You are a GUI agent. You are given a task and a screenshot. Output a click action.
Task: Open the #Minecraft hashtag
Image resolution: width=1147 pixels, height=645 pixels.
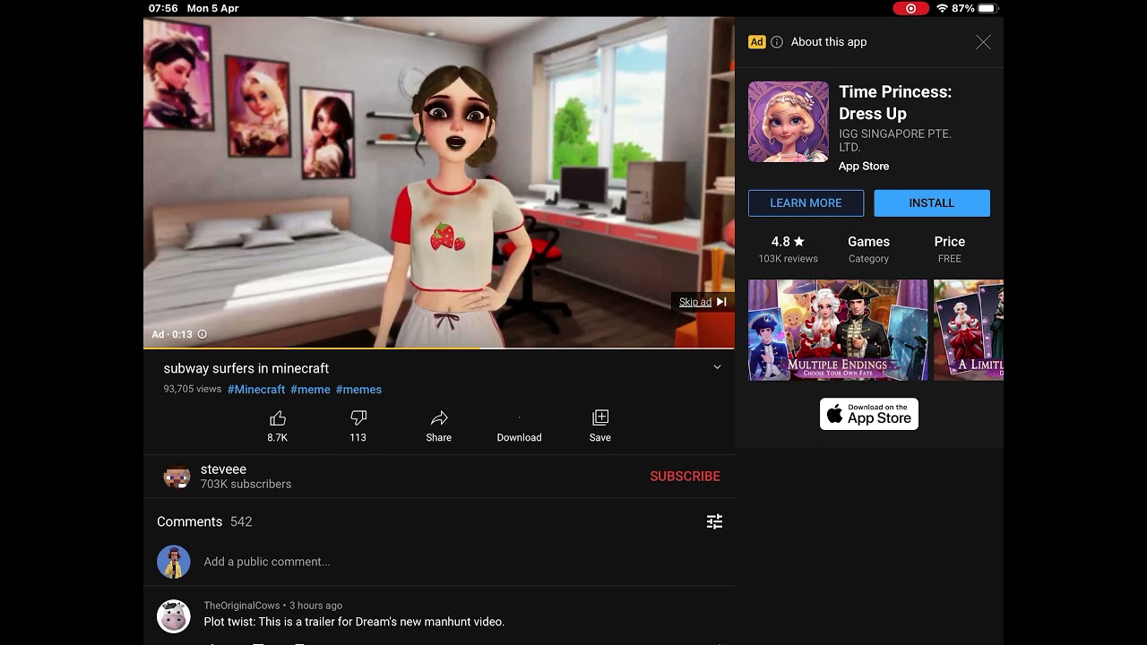[256, 390]
